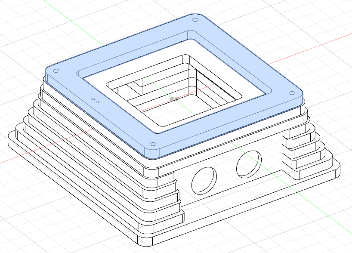The height and width of the screenshot is (253, 352).
Task: Select the topmost corner hole on blue plate
Action: [195, 20]
